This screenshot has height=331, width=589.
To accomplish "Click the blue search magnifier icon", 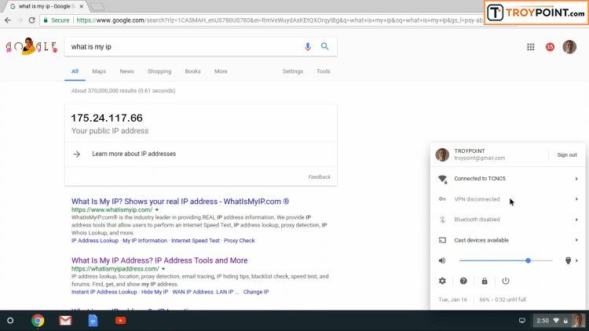I will (x=325, y=46).
